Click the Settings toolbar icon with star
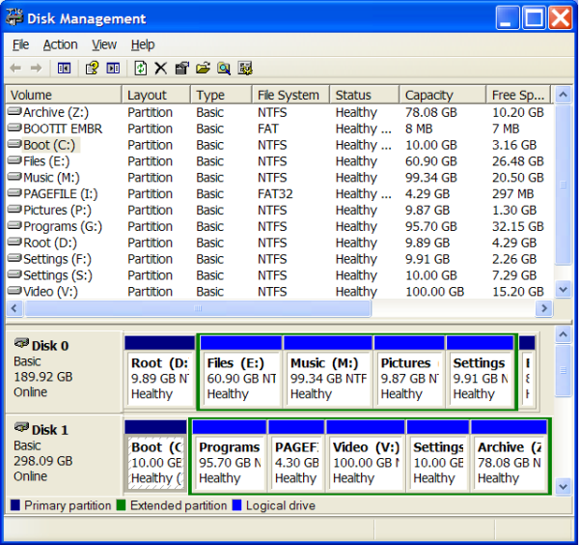This screenshot has width=579, height=545. [245, 68]
